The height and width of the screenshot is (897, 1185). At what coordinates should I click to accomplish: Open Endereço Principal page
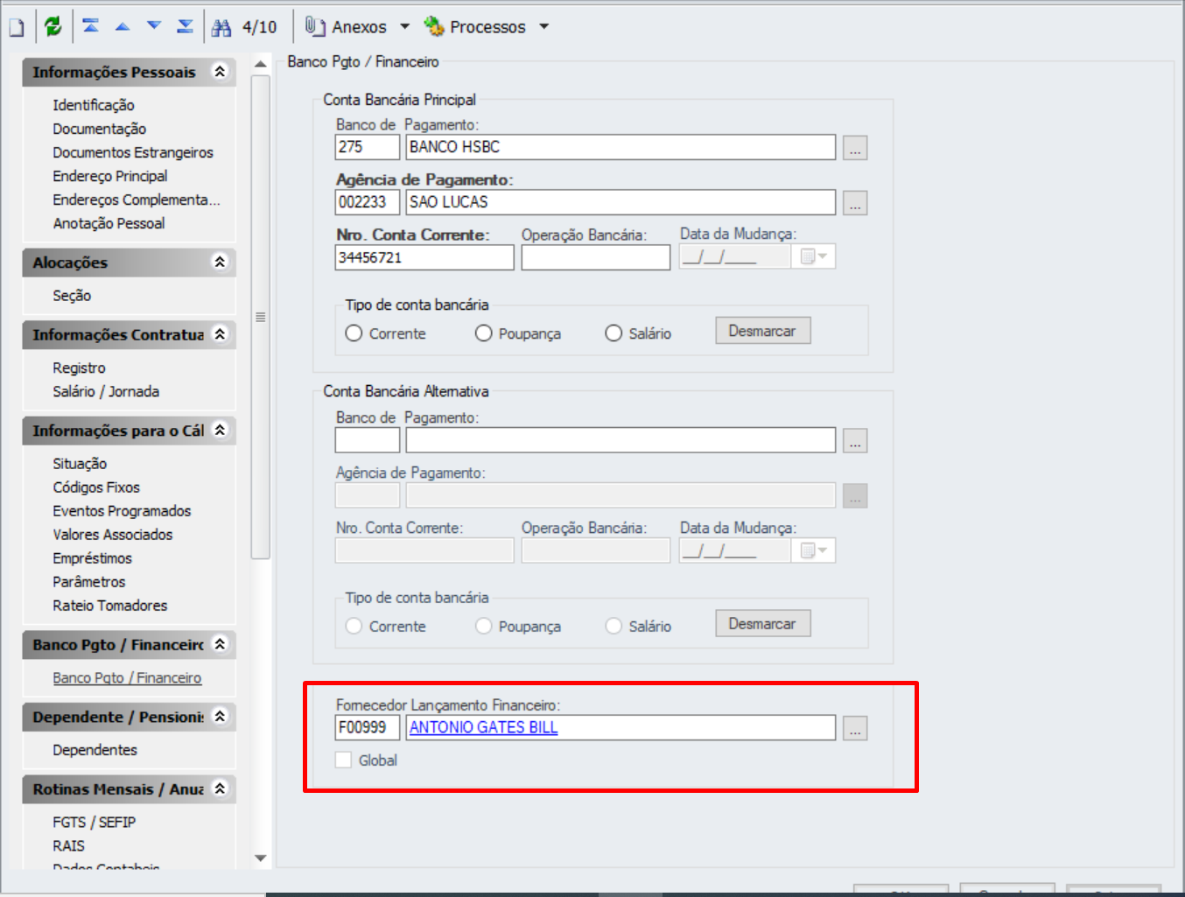tap(110, 176)
